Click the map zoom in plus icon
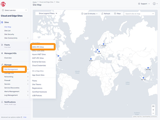 pyautogui.click(x=153, y=110)
